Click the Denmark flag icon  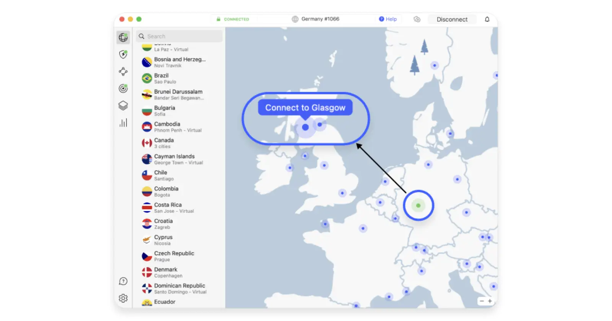147,272
